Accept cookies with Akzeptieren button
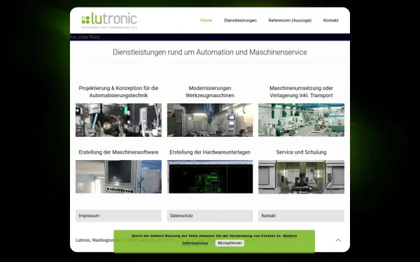420x262 pixels. click(x=230, y=243)
